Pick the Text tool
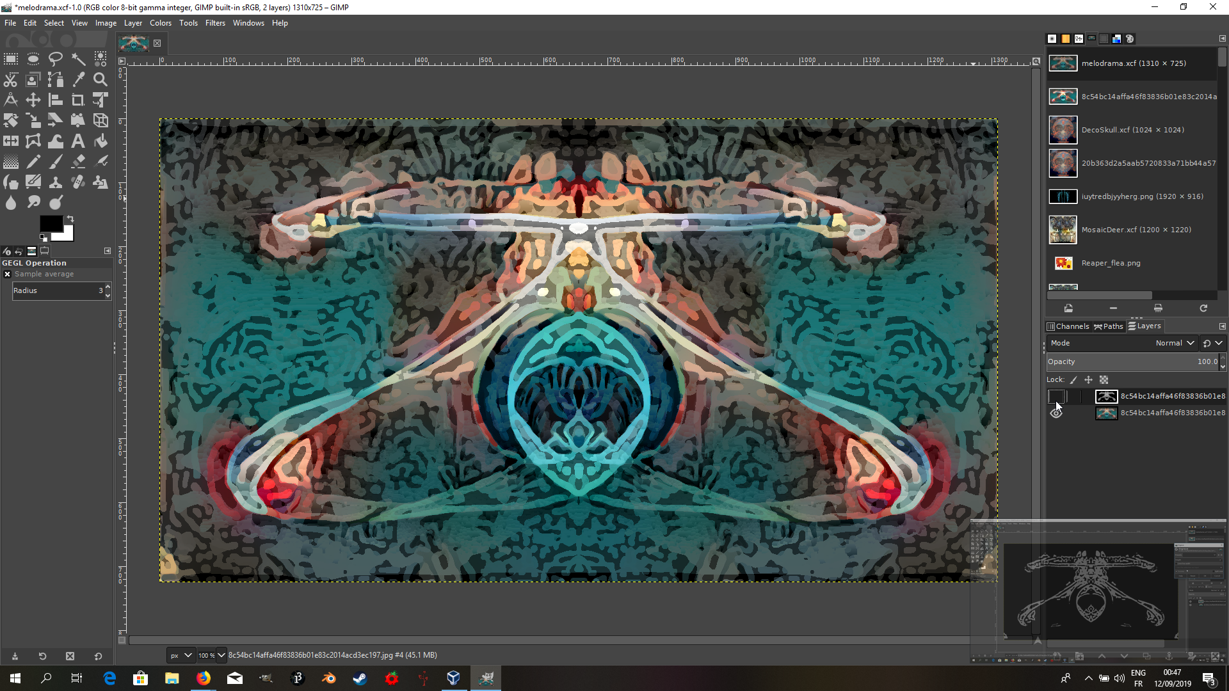This screenshot has width=1229, height=691. (78, 141)
